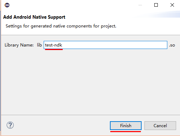Dismiss the wizard with the Cancel button
Viewport: 180px width, 136px height.
[160, 126]
